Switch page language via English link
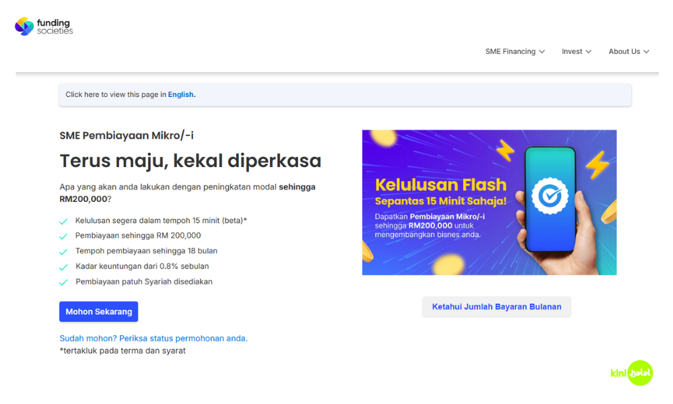 coord(180,95)
